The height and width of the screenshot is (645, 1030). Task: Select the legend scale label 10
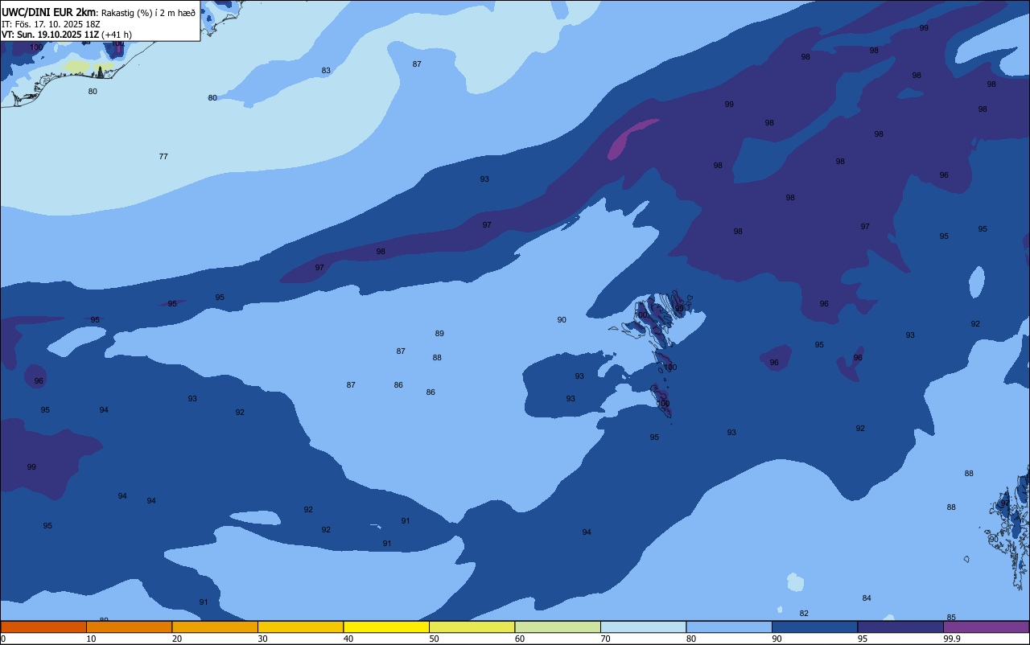click(91, 639)
